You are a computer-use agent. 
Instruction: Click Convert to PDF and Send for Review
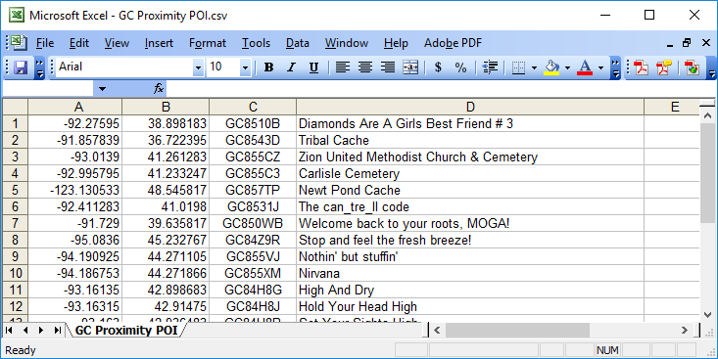pyautogui.click(x=692, y=67)
